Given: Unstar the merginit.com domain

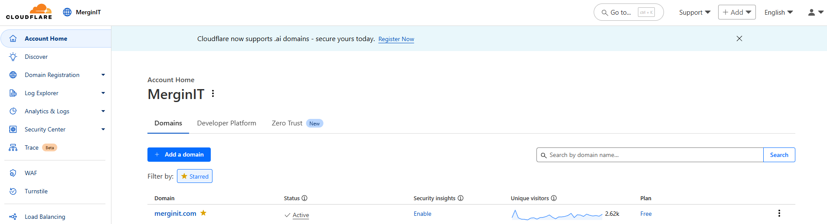Looking at the screenshot, I should point(203,213).
